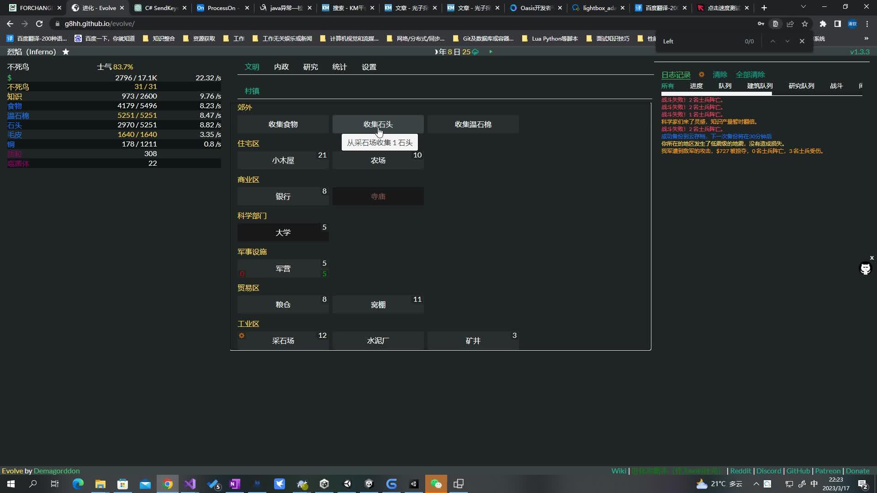Click into the find bar text field
Screen dimensions: 877x493
699,41
